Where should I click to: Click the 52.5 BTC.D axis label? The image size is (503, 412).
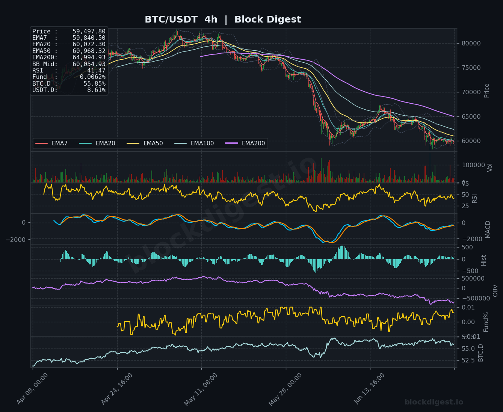[x=468, y=360]
